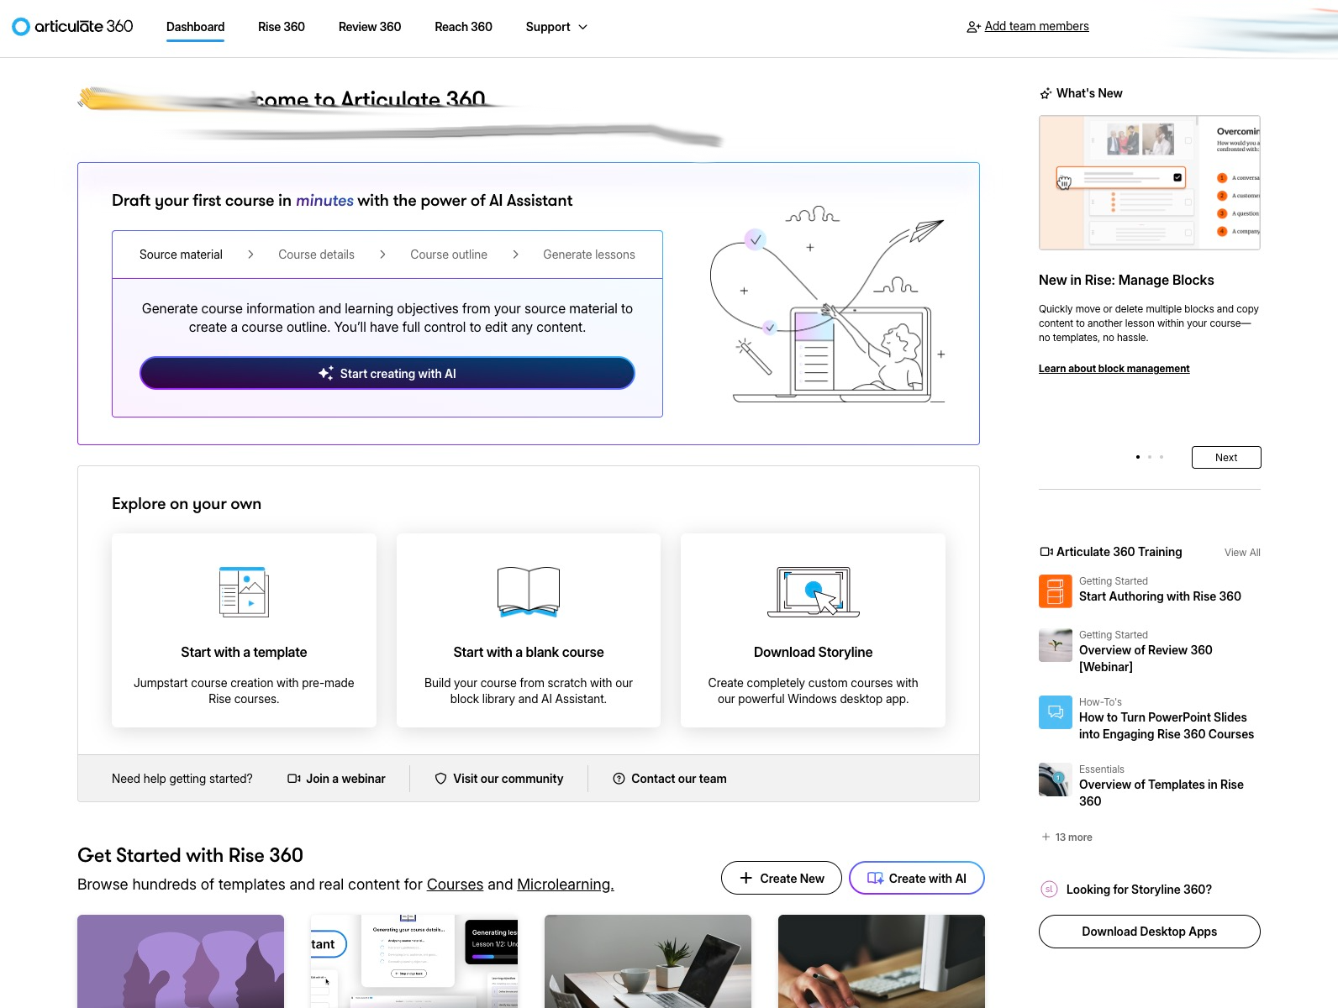Expand the Support dropdown menu
1338x1008 pixels.
tap(556, 27)
